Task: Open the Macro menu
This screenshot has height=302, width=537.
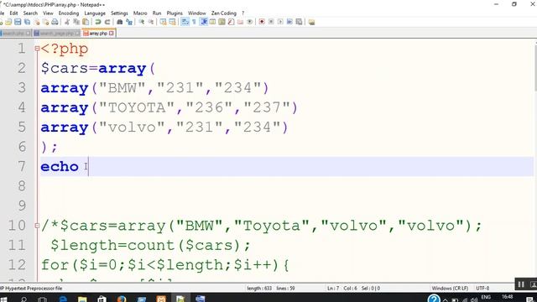Action: [140, 13]
